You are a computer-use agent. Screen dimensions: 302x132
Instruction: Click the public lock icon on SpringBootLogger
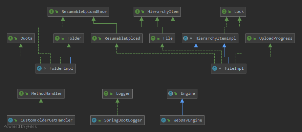click(x=99, y=120)
